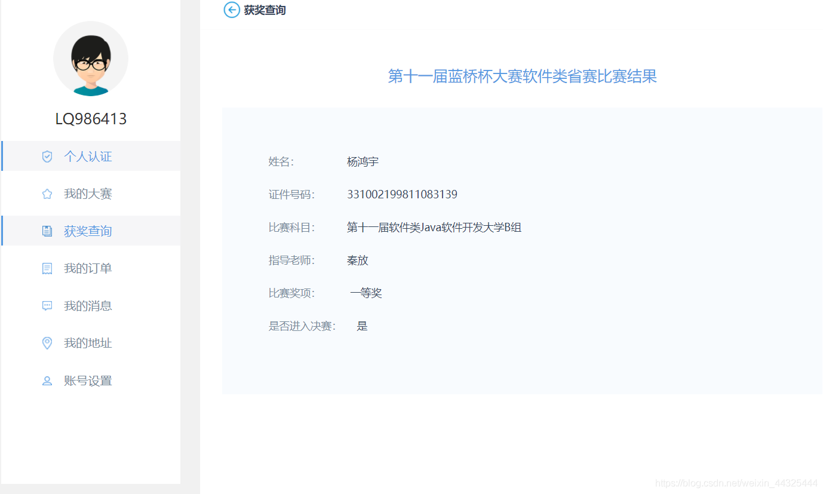Open 我的地址 in the sidebar
This screenshot has width=823, height=494.
(x=91, y=343)
